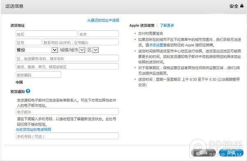Click the 交付时需要签名 policy bullet
This screenshot has width=247, height=161.
tap(150, 34)
